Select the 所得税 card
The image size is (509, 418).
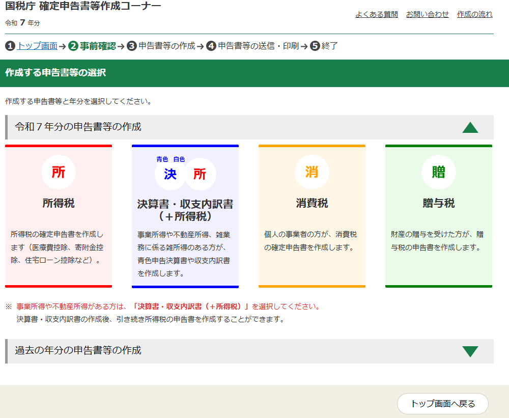59,215
